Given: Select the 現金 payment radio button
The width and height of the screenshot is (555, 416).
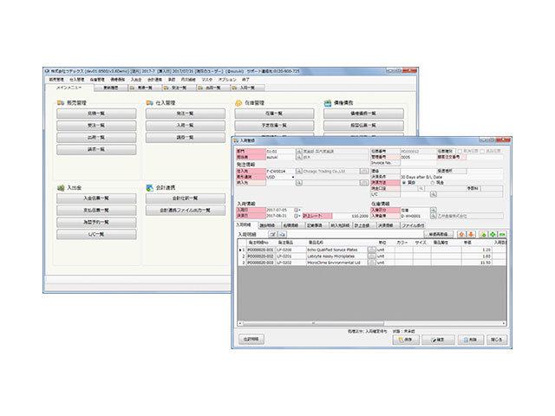Looking at the screenshot, I should (x=430, y=183).
